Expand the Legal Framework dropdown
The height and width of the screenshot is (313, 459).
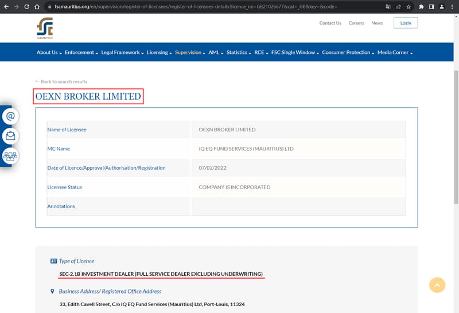(x=122, y=52)
